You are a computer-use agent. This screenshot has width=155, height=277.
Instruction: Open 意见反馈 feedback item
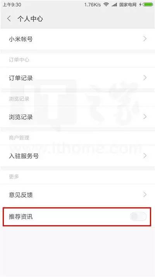[x=77, y=195]
